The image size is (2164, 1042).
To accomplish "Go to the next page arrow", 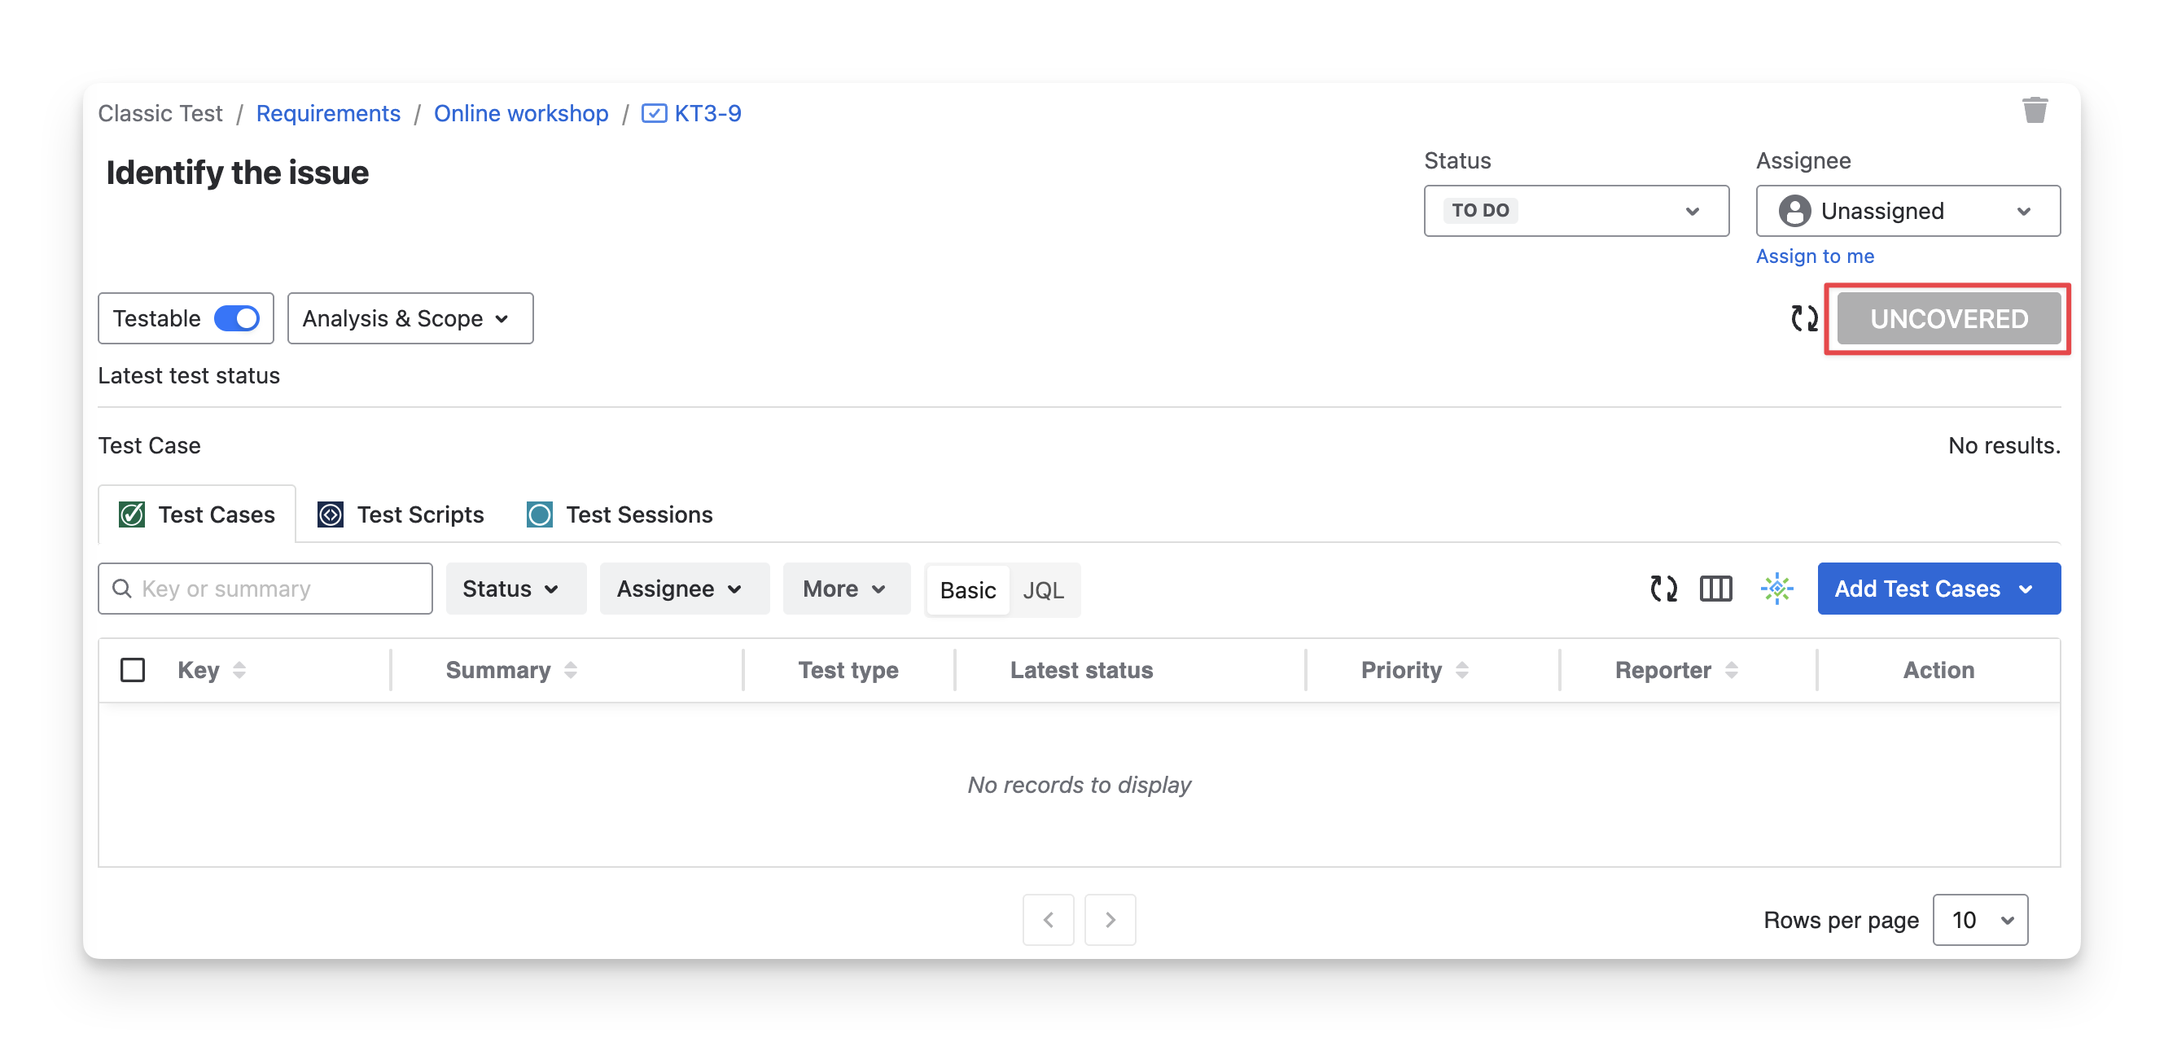I will click(1110, 919).
